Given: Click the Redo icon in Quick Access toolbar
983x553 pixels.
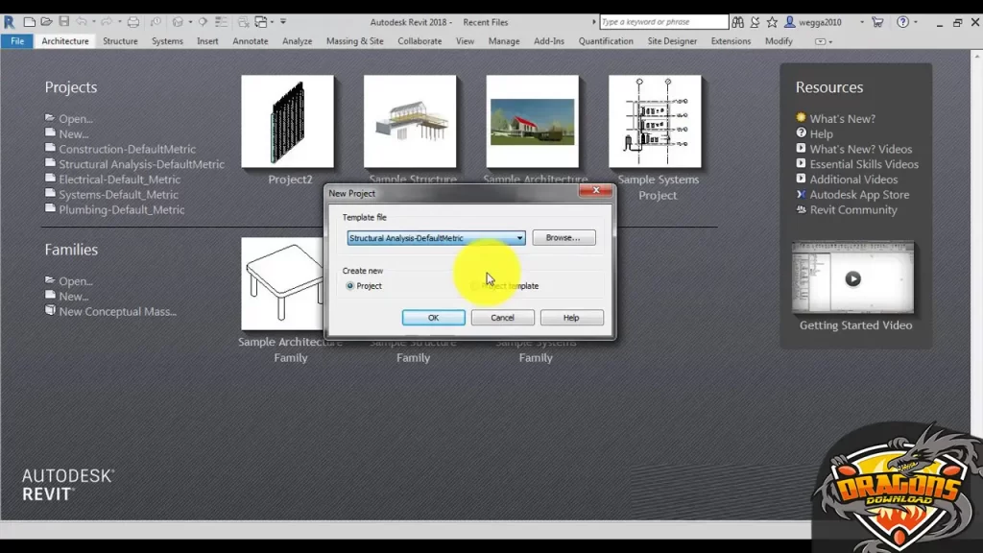Looking at the screenshot, I should [107, 21].
